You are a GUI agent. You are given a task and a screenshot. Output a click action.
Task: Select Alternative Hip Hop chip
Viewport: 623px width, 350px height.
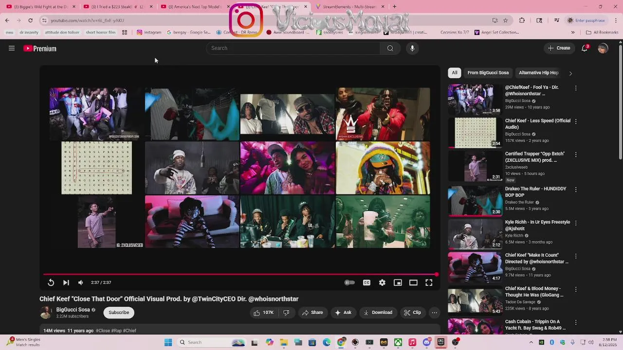coord(538,73)
